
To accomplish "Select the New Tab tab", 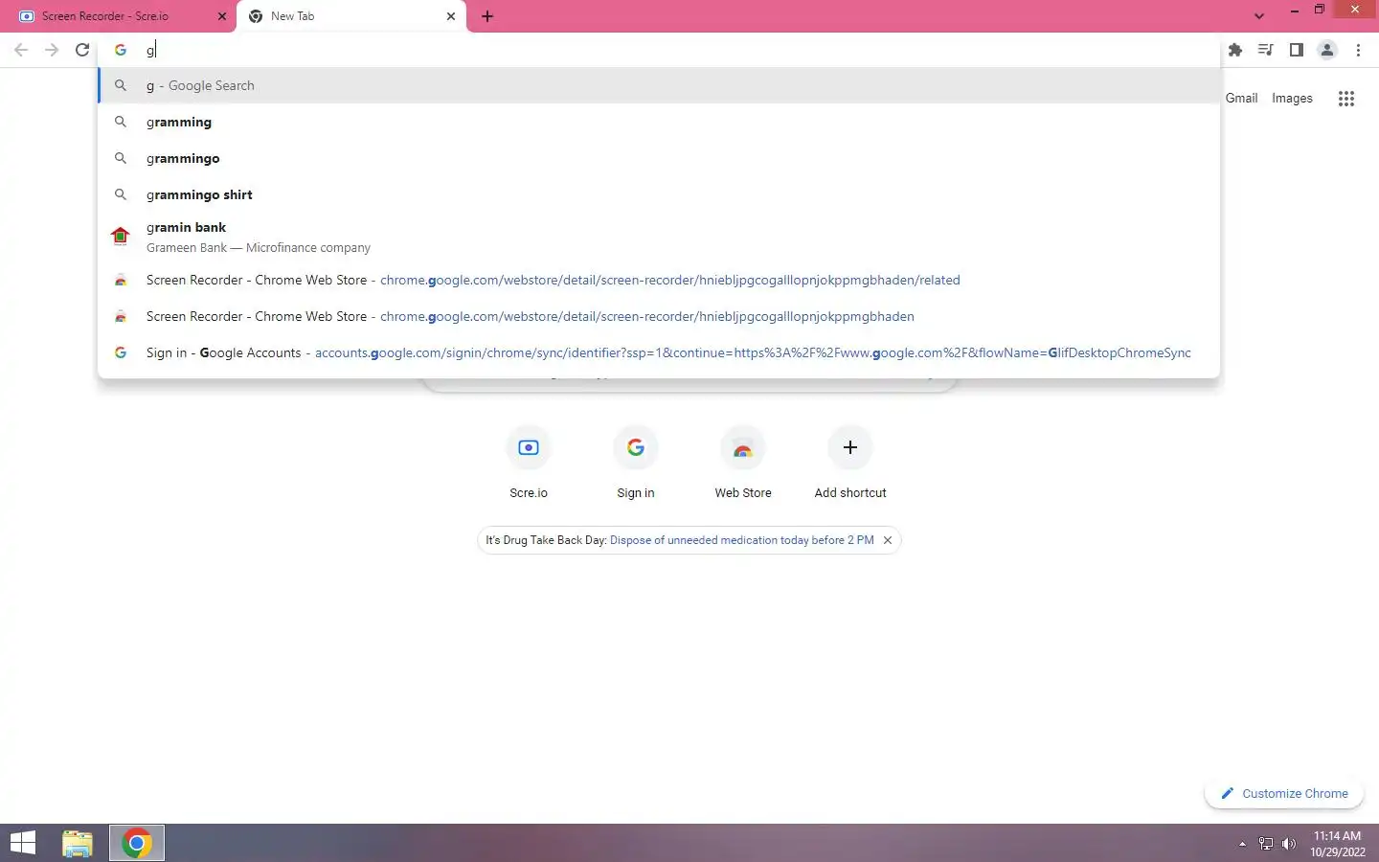I will (x=351, y=16).
